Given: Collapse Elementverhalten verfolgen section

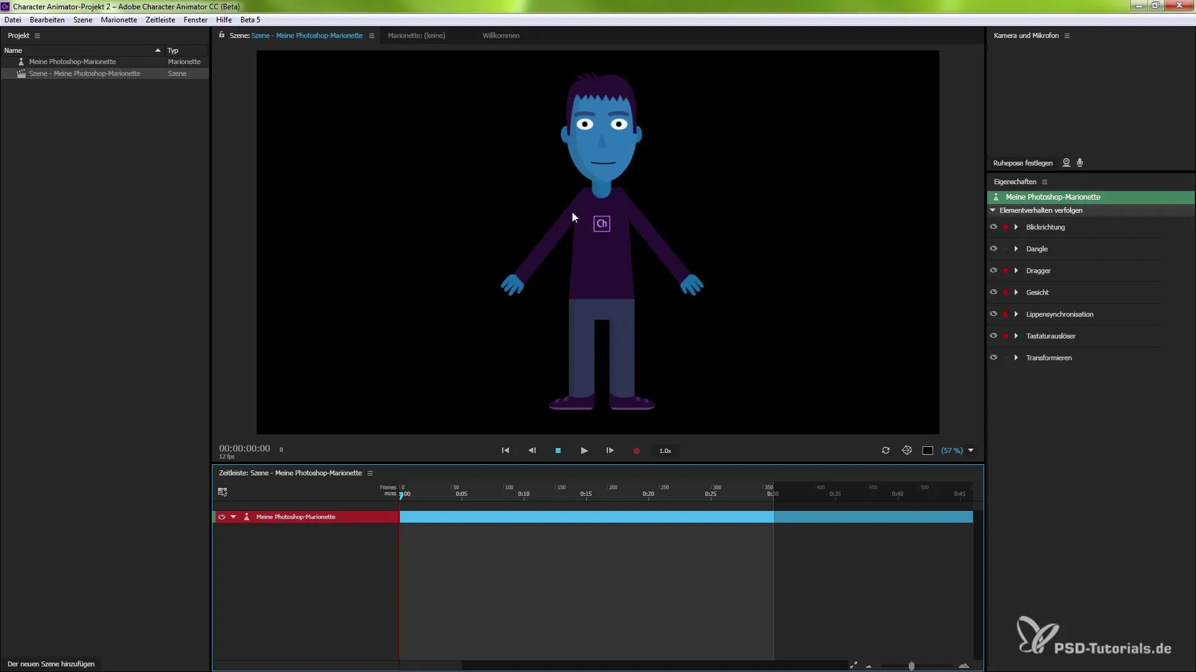Looking at the screenshot, I should 993,210.
